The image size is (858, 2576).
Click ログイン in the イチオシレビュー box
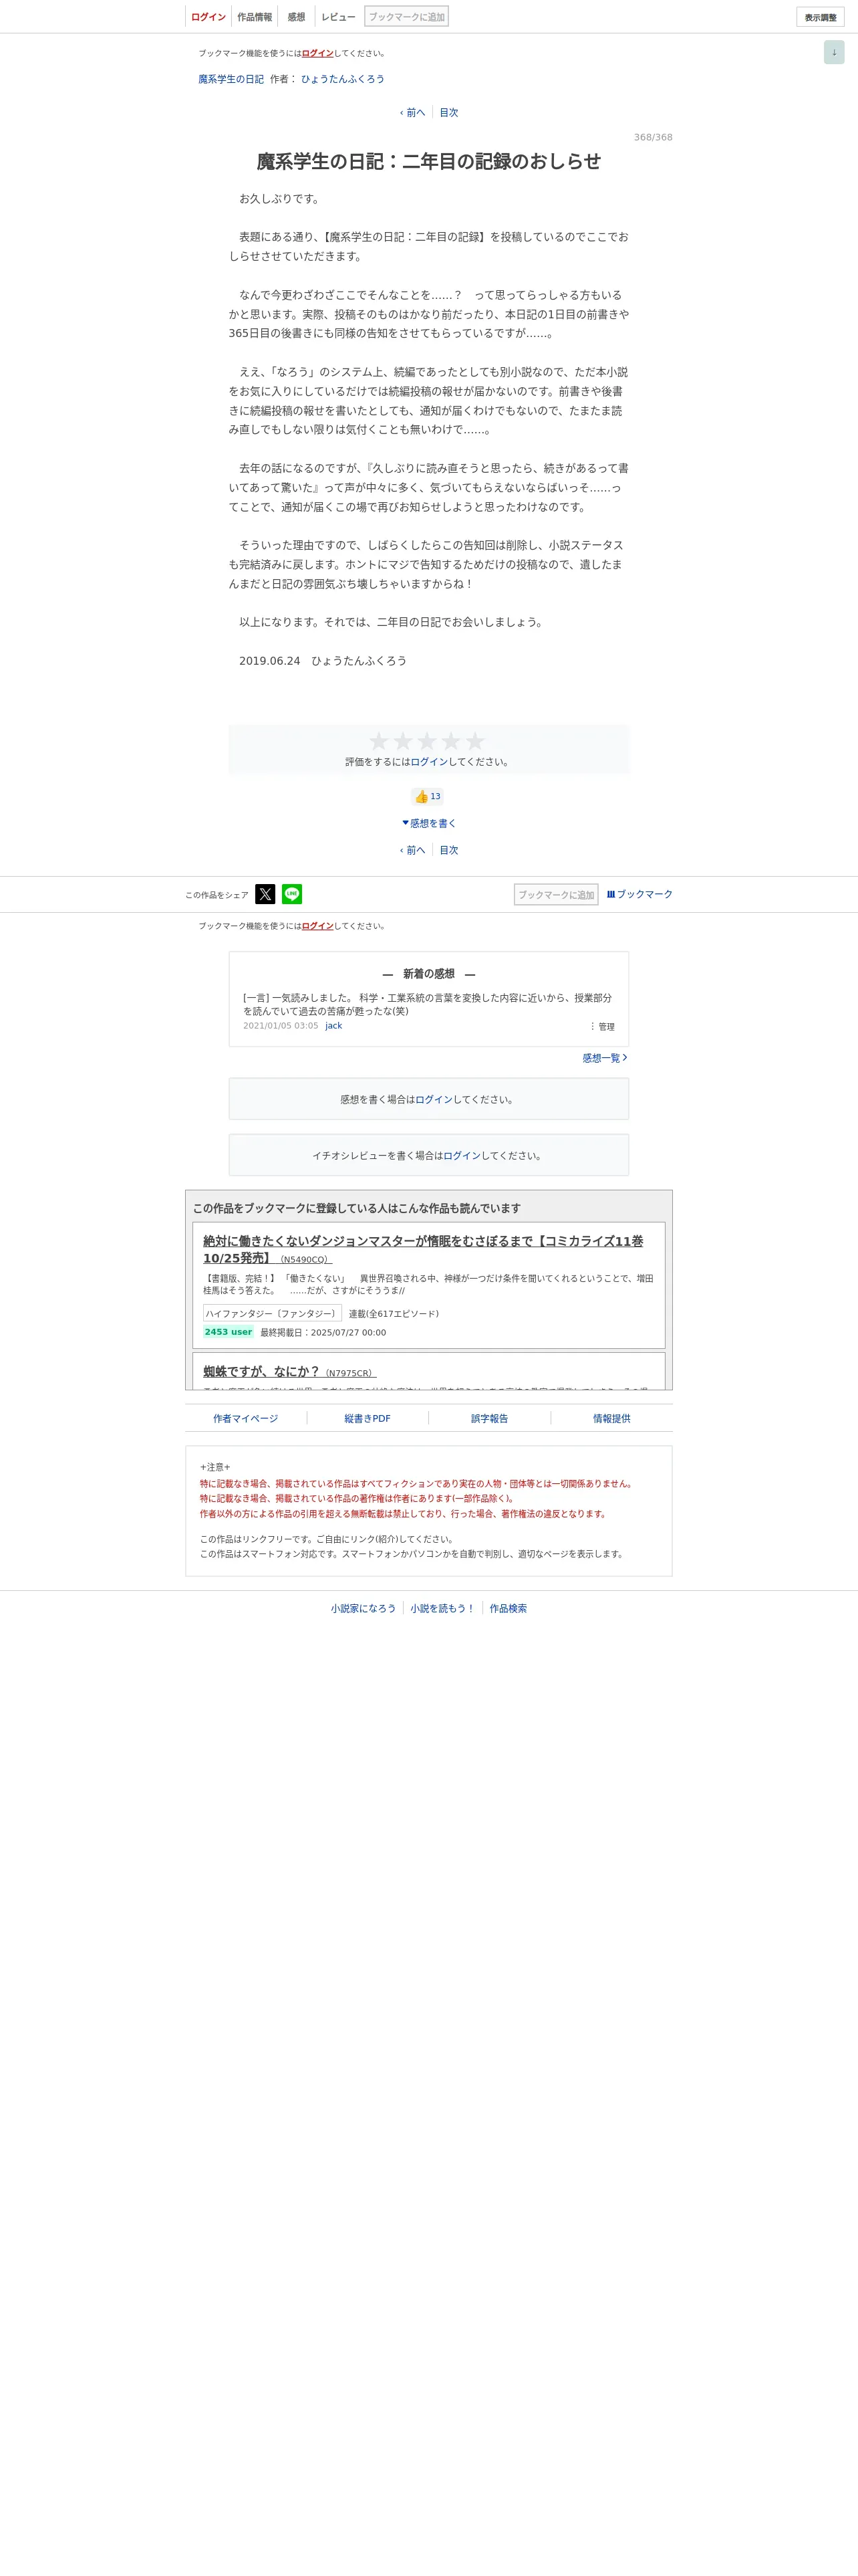pyautogui.click(x=462, y=1155)
